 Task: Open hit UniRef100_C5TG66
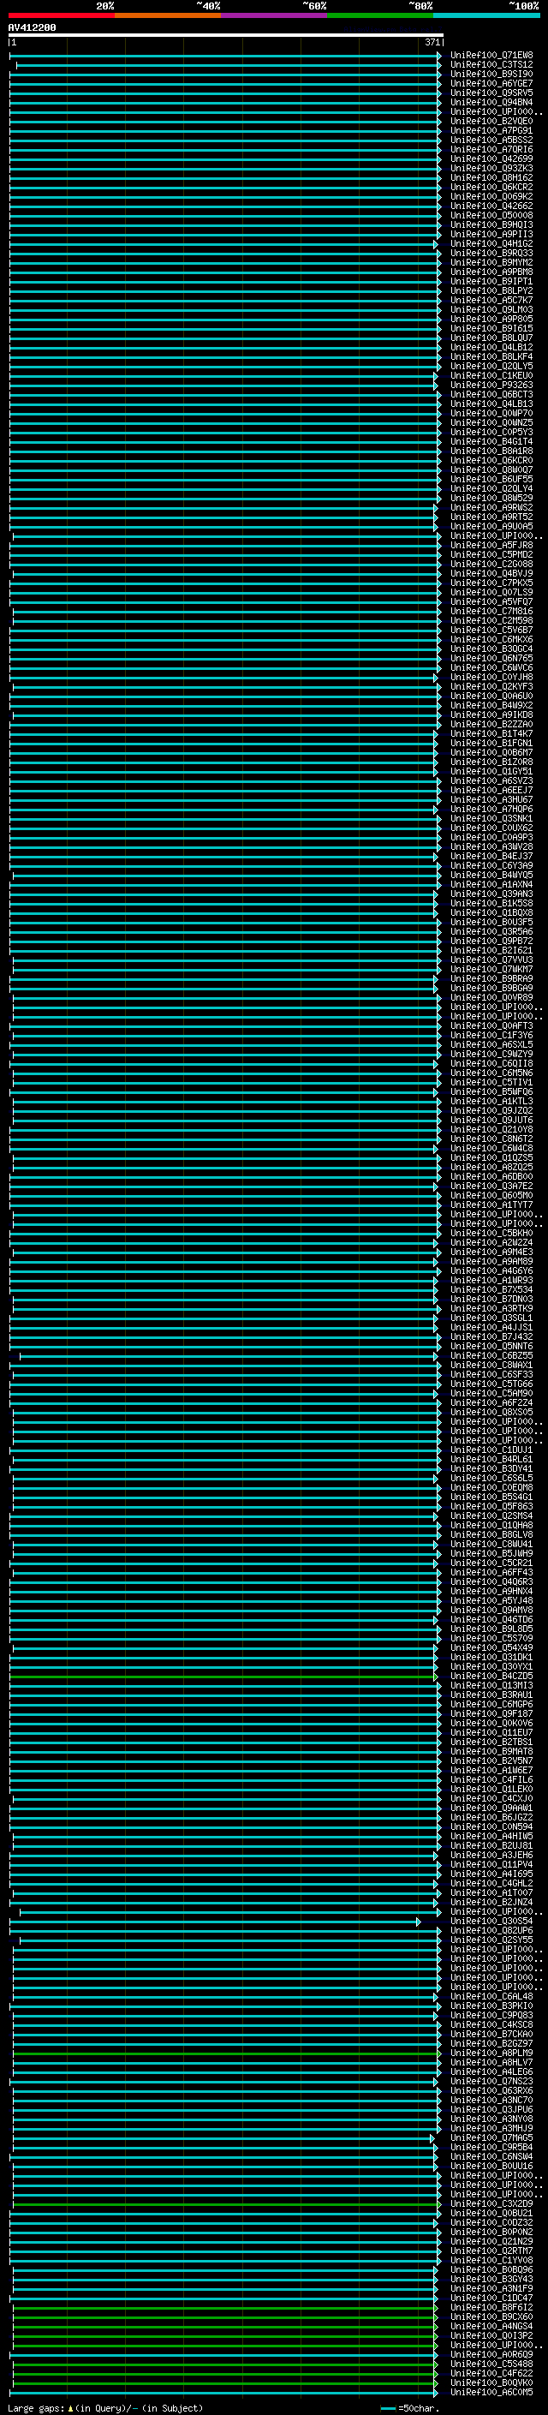point(491,1384)
